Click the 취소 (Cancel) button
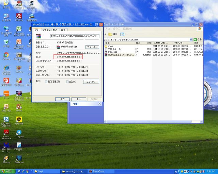This screenshot has height=174, width=218. [79, 99]
